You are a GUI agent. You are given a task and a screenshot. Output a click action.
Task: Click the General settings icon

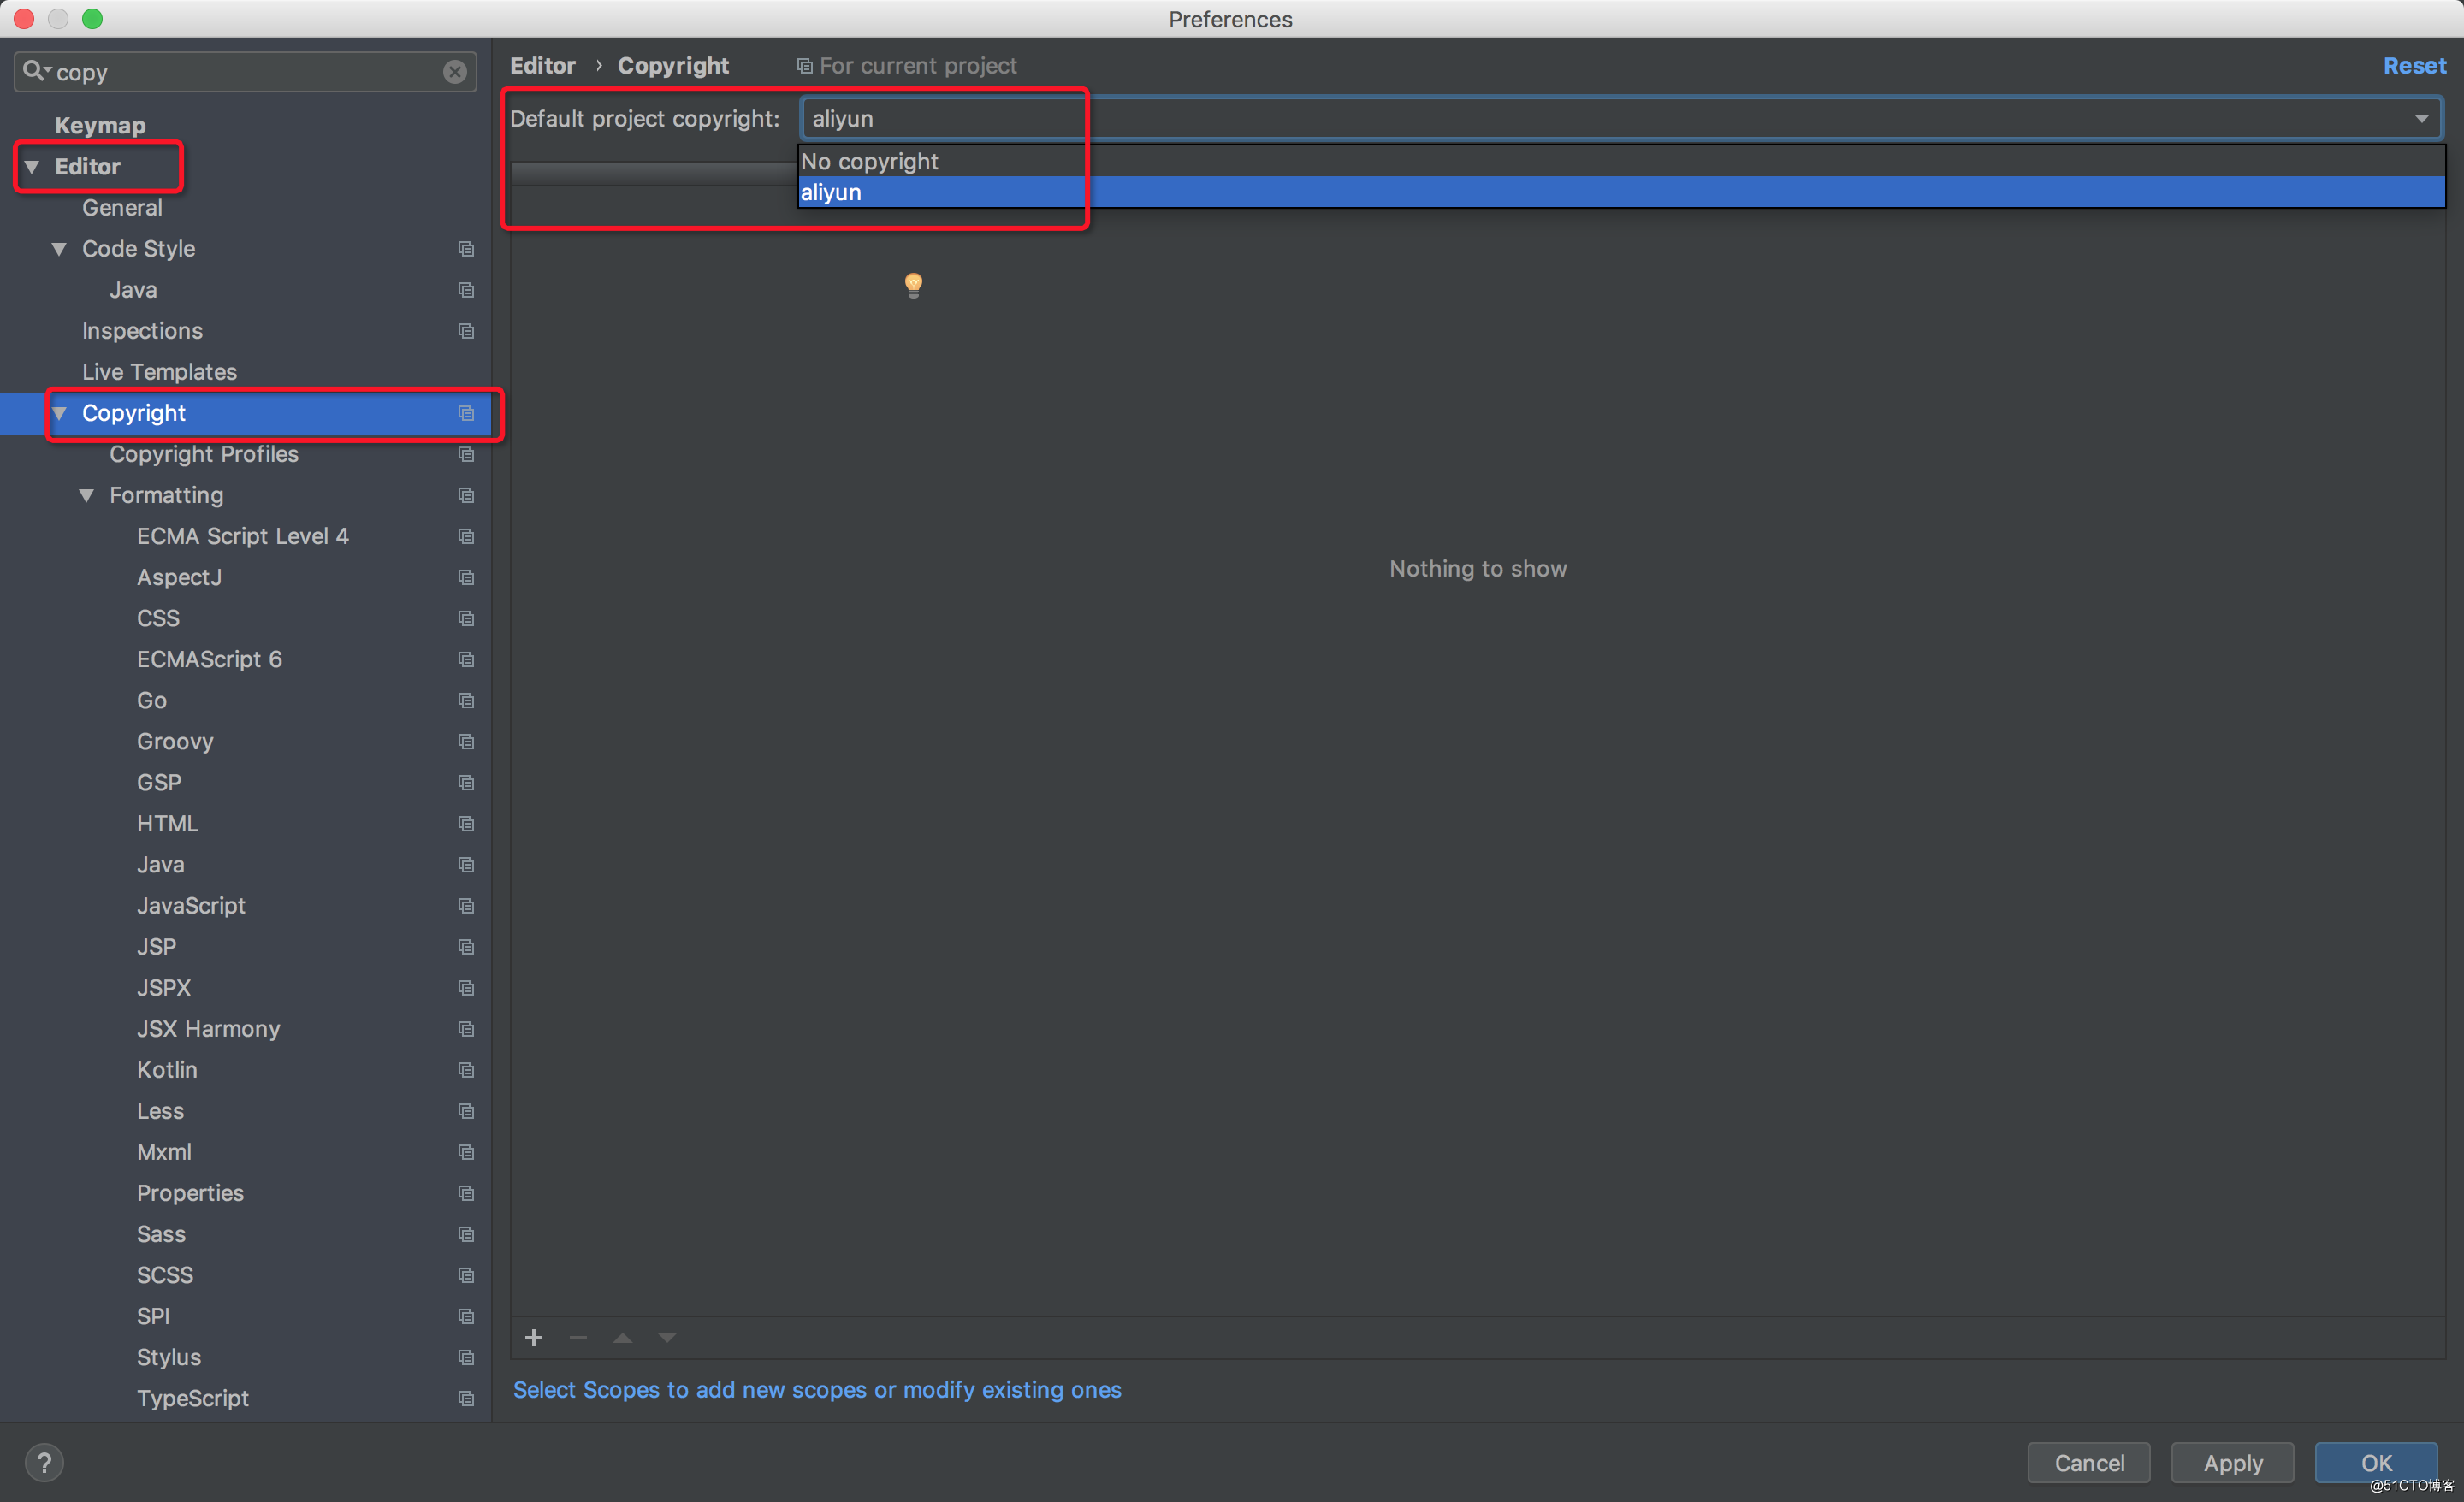pos(123,206)
